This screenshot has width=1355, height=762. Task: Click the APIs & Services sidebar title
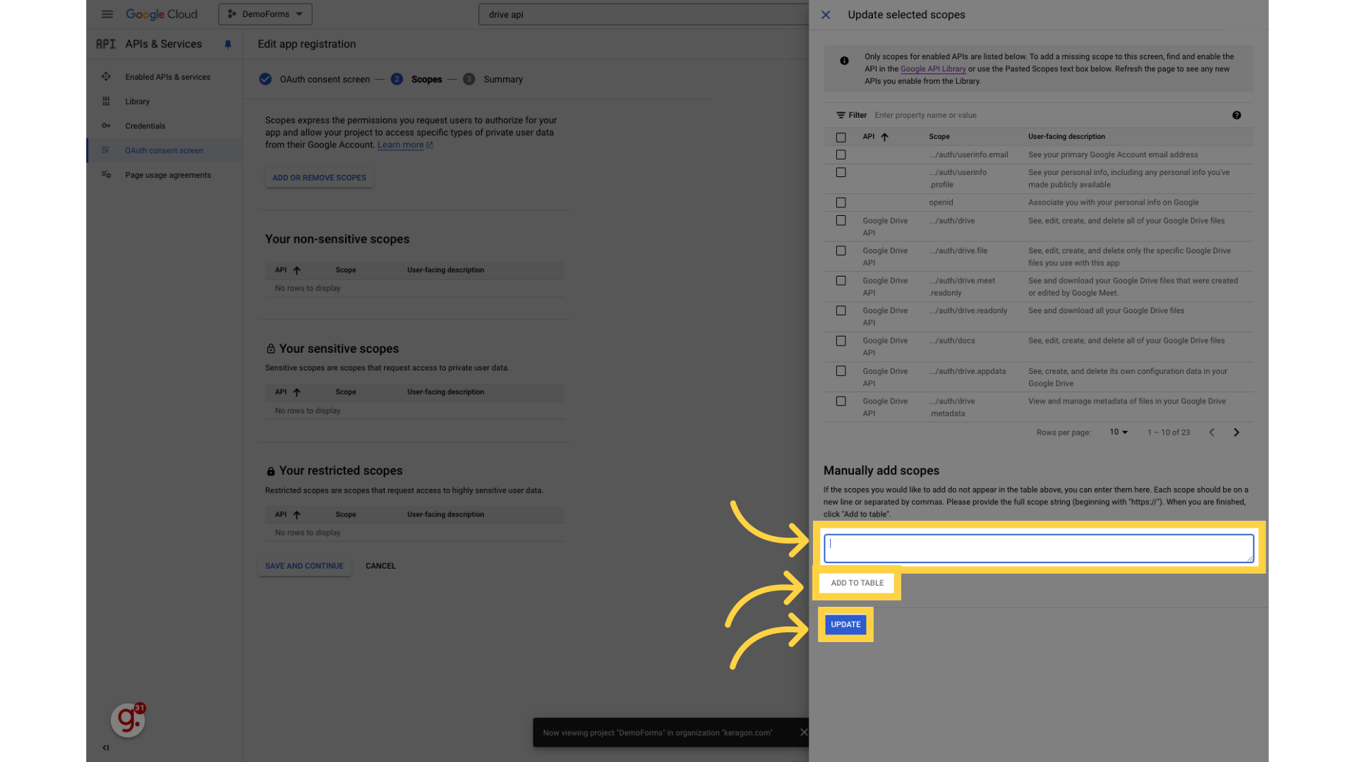click(164, 44)
